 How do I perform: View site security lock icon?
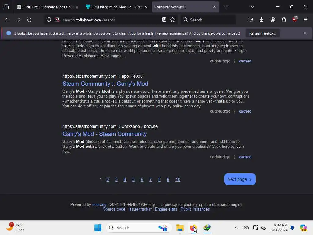tap(57, 20)
